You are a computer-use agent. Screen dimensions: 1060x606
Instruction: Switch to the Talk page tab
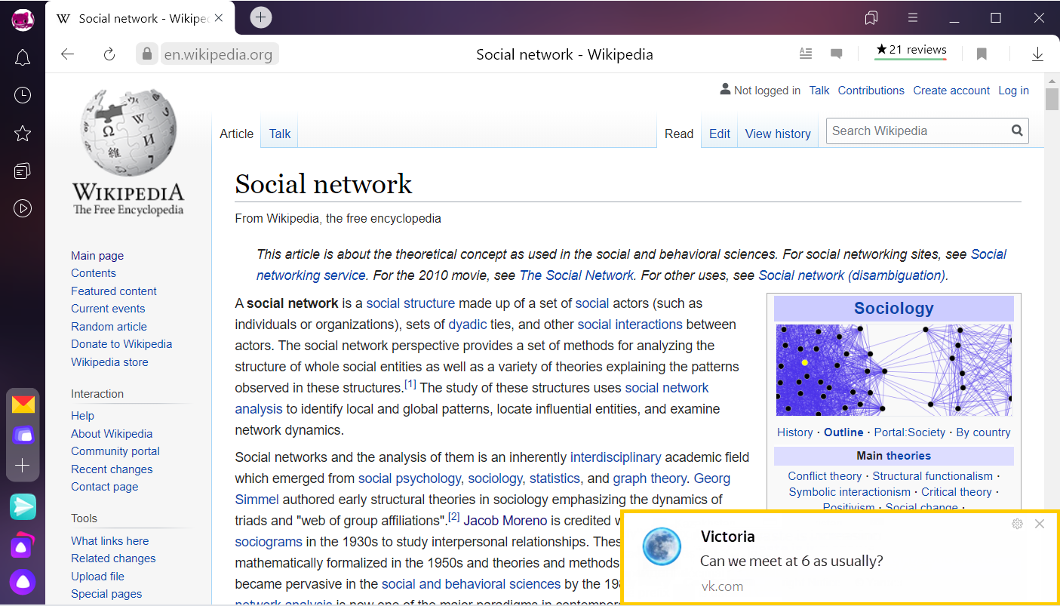[280, 134]
